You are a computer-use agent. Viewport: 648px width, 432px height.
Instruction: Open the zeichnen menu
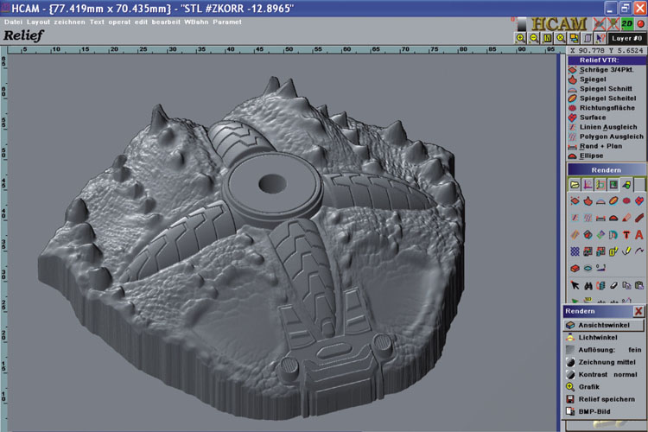point(69,22)
